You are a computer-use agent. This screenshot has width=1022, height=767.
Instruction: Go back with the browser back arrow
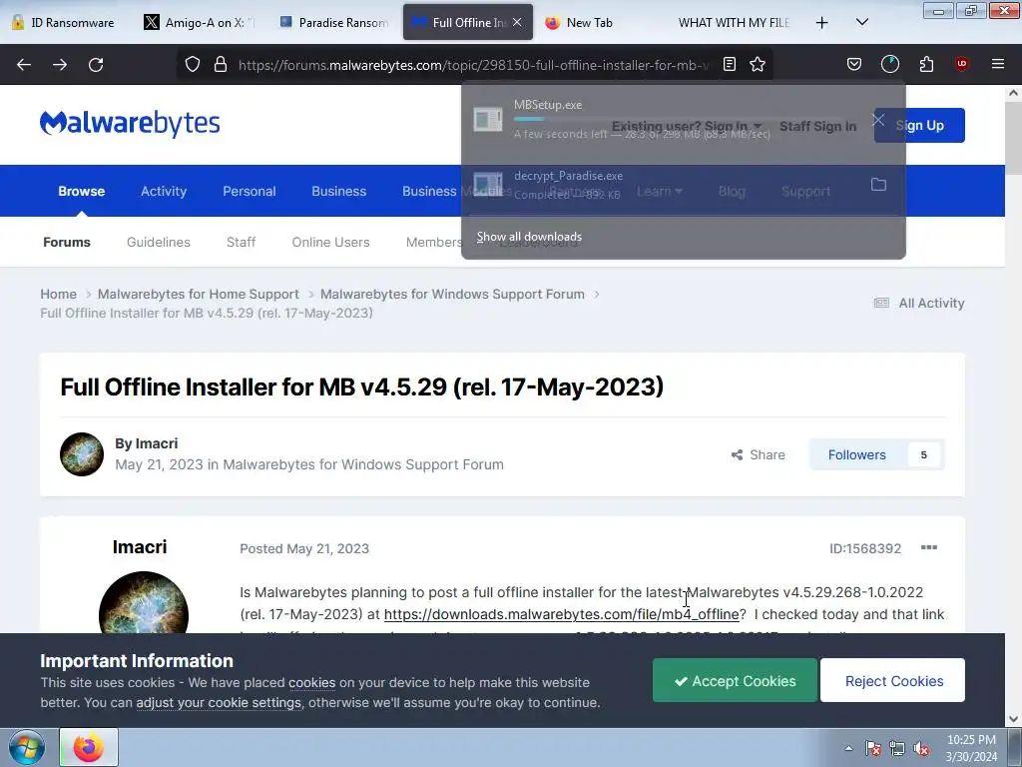pyautogui.click(x=24, y=65)
